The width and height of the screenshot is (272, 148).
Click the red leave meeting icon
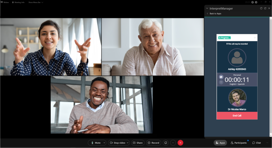[180, 143]
